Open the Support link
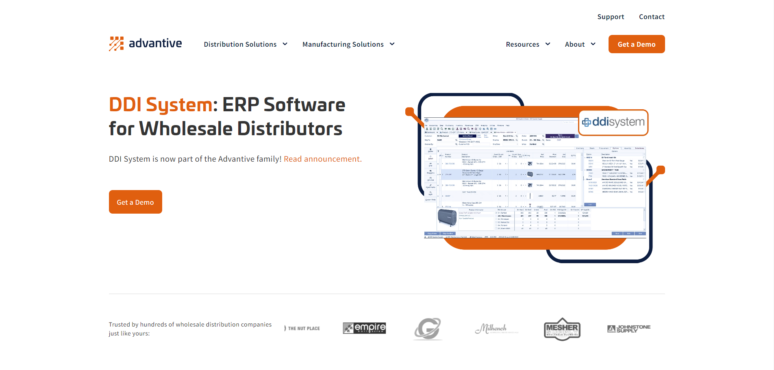Image resolution: width=774 pixels, height=370 pixels. click(611, 17)
